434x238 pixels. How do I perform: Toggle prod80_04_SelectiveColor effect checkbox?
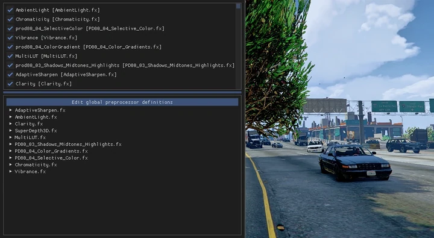pos(10,28)
